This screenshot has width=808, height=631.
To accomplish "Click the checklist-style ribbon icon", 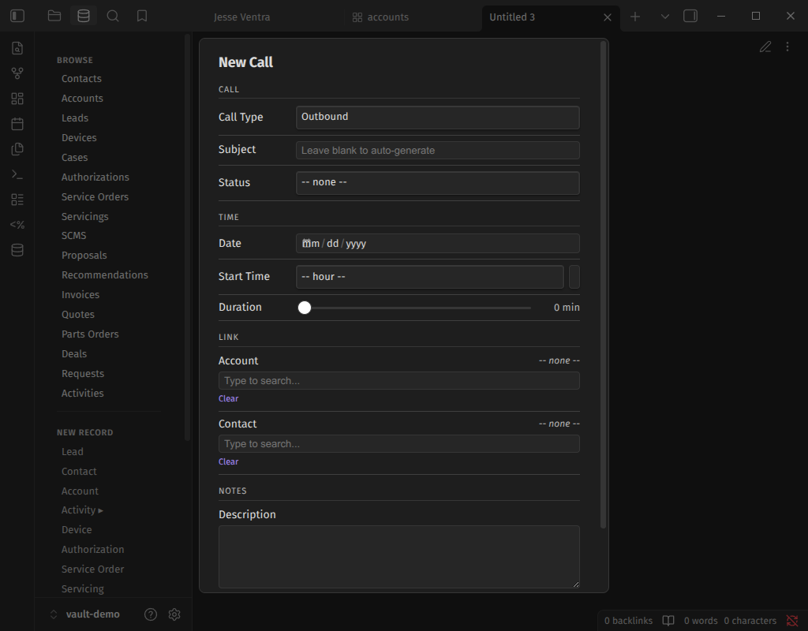I will [x=17, y=200].
